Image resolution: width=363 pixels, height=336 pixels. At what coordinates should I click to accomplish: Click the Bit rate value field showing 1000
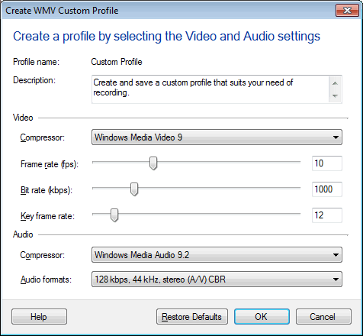click(327, 189)
